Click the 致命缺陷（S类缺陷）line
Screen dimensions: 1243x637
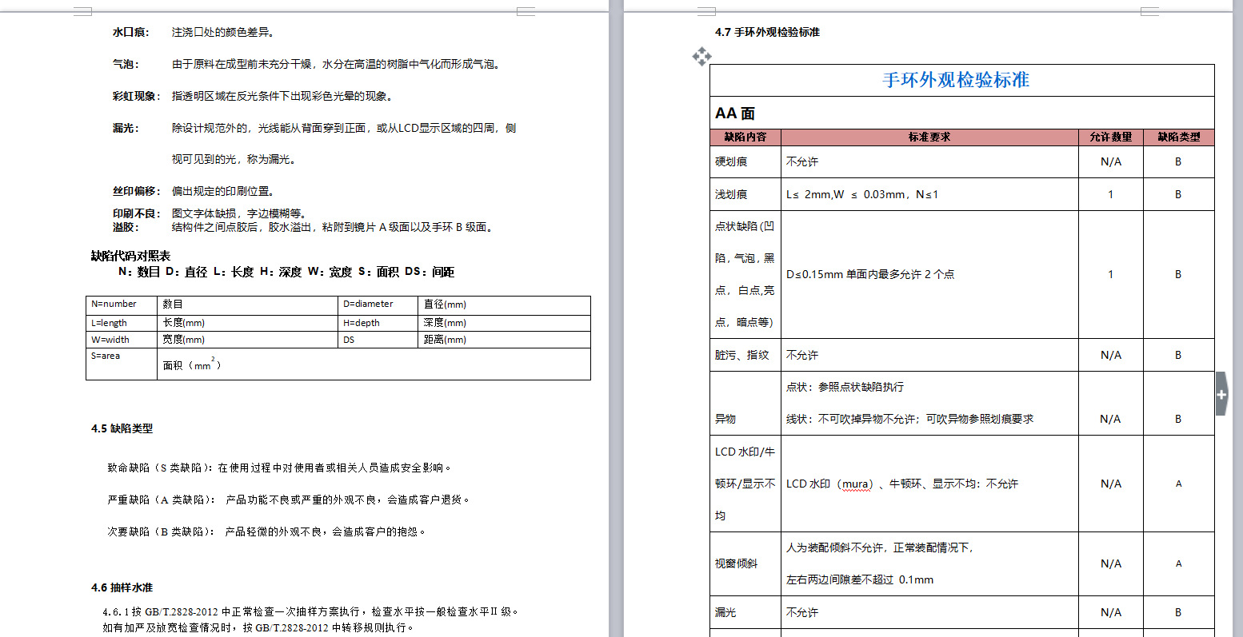click(281, 468)
